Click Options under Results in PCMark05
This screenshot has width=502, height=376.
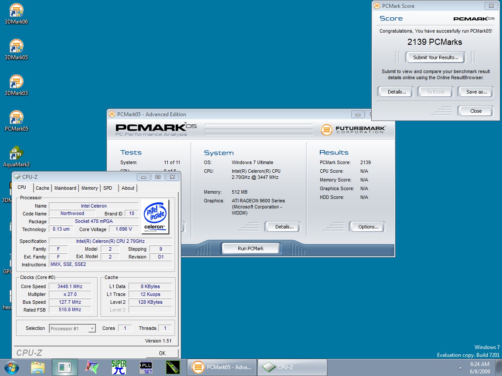[368, 227]
